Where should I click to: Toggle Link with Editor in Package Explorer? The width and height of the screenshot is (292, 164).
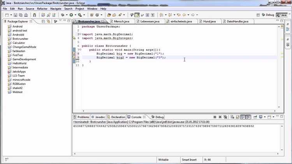(x=49, y=21)
